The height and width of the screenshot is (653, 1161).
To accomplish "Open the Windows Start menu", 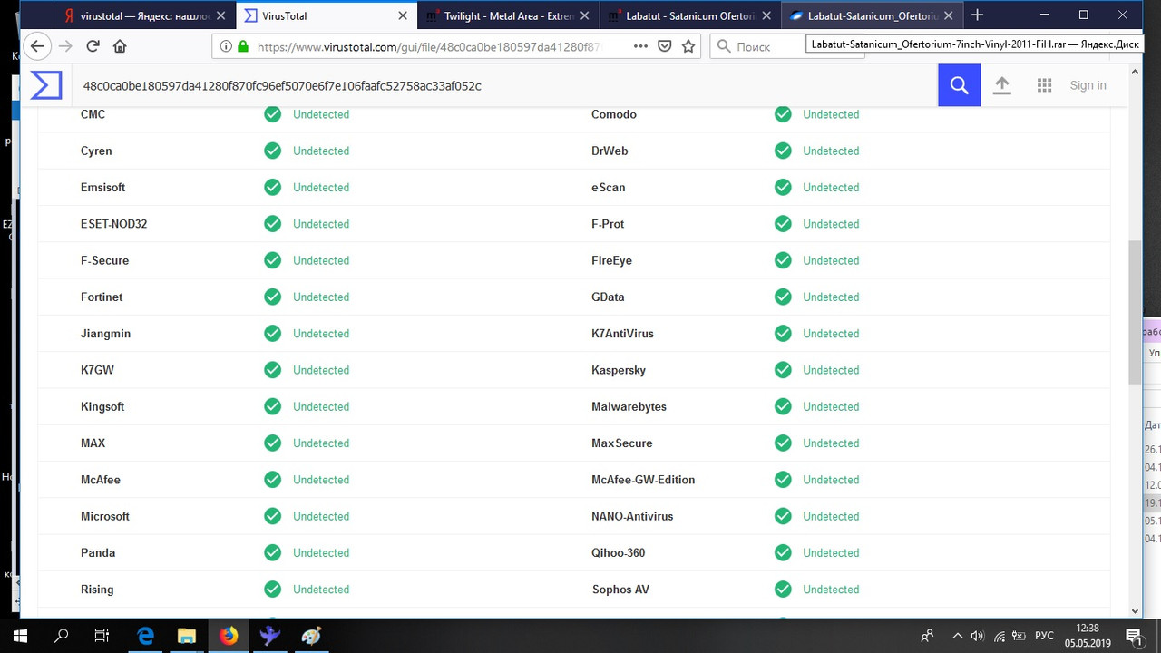I will pos(19,636).
